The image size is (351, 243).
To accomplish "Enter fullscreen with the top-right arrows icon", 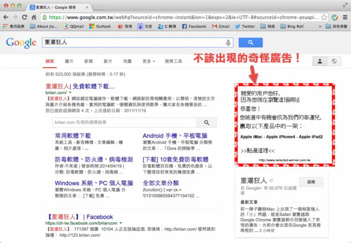I will 345,5.
